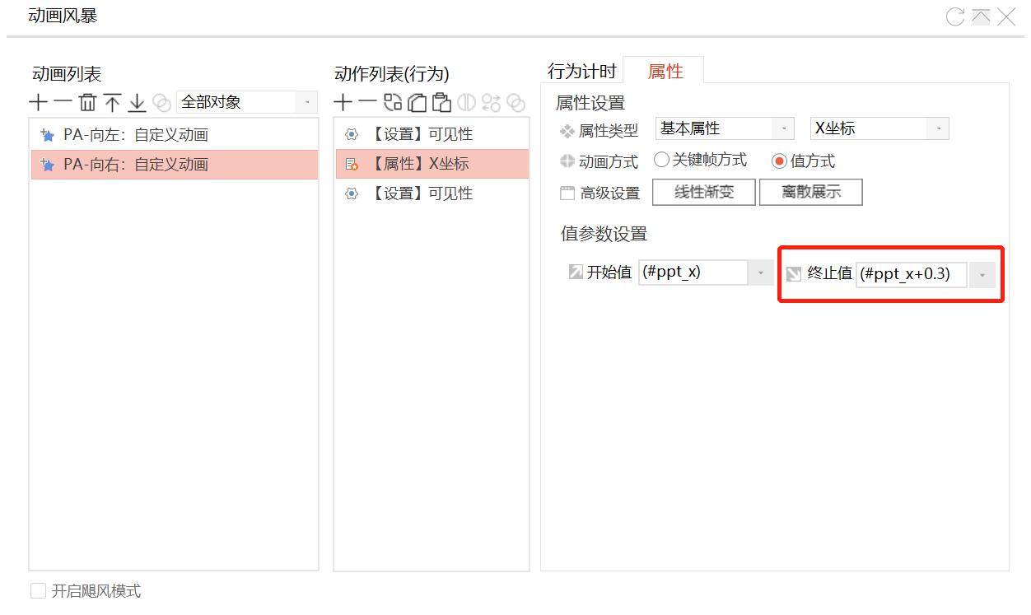The width and height of the screenshot is (1031, 615).
Task: Click the add animation plus icon
Action: tap(38, 103)
